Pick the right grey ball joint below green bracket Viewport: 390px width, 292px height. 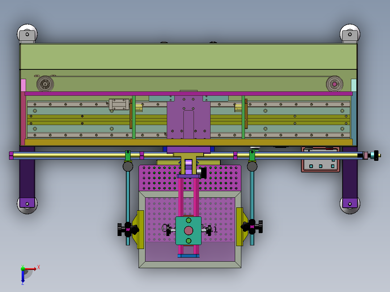(x=252, y=166)
